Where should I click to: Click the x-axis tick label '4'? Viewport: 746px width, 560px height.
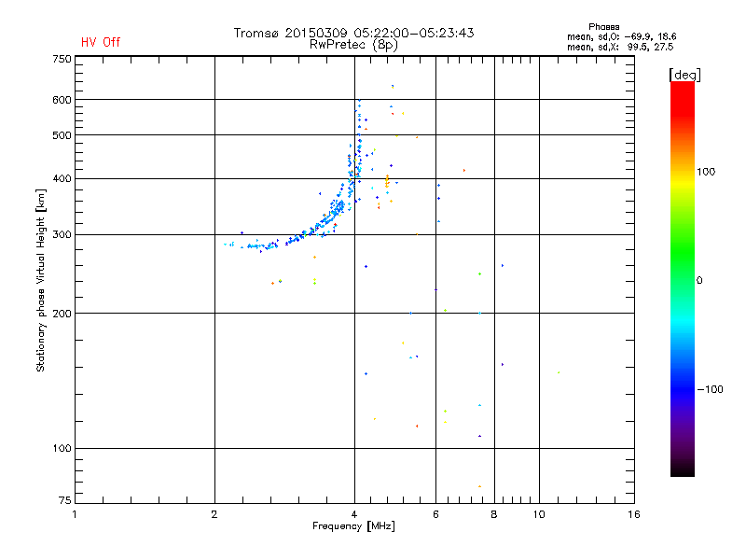click(354, 514)
